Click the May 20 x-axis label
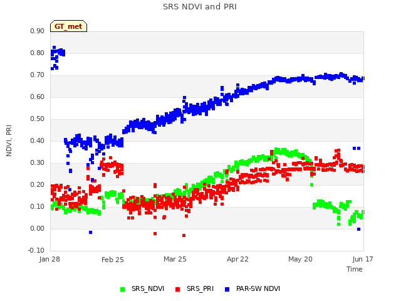The height and width of the screenshot is (301, 401). (300, 259)
